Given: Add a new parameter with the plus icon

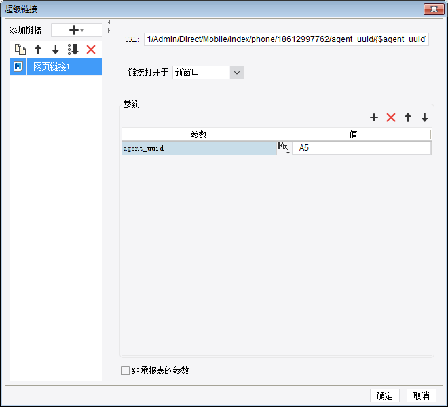Looking at the screenshot, I should click(x=374, y=117).
